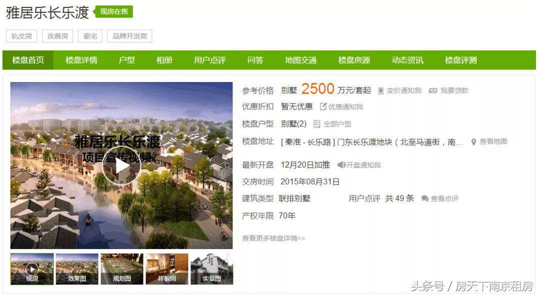Open the 用户点评 tab
Screen dimensions: 540x296
click(x=209, y=60)
